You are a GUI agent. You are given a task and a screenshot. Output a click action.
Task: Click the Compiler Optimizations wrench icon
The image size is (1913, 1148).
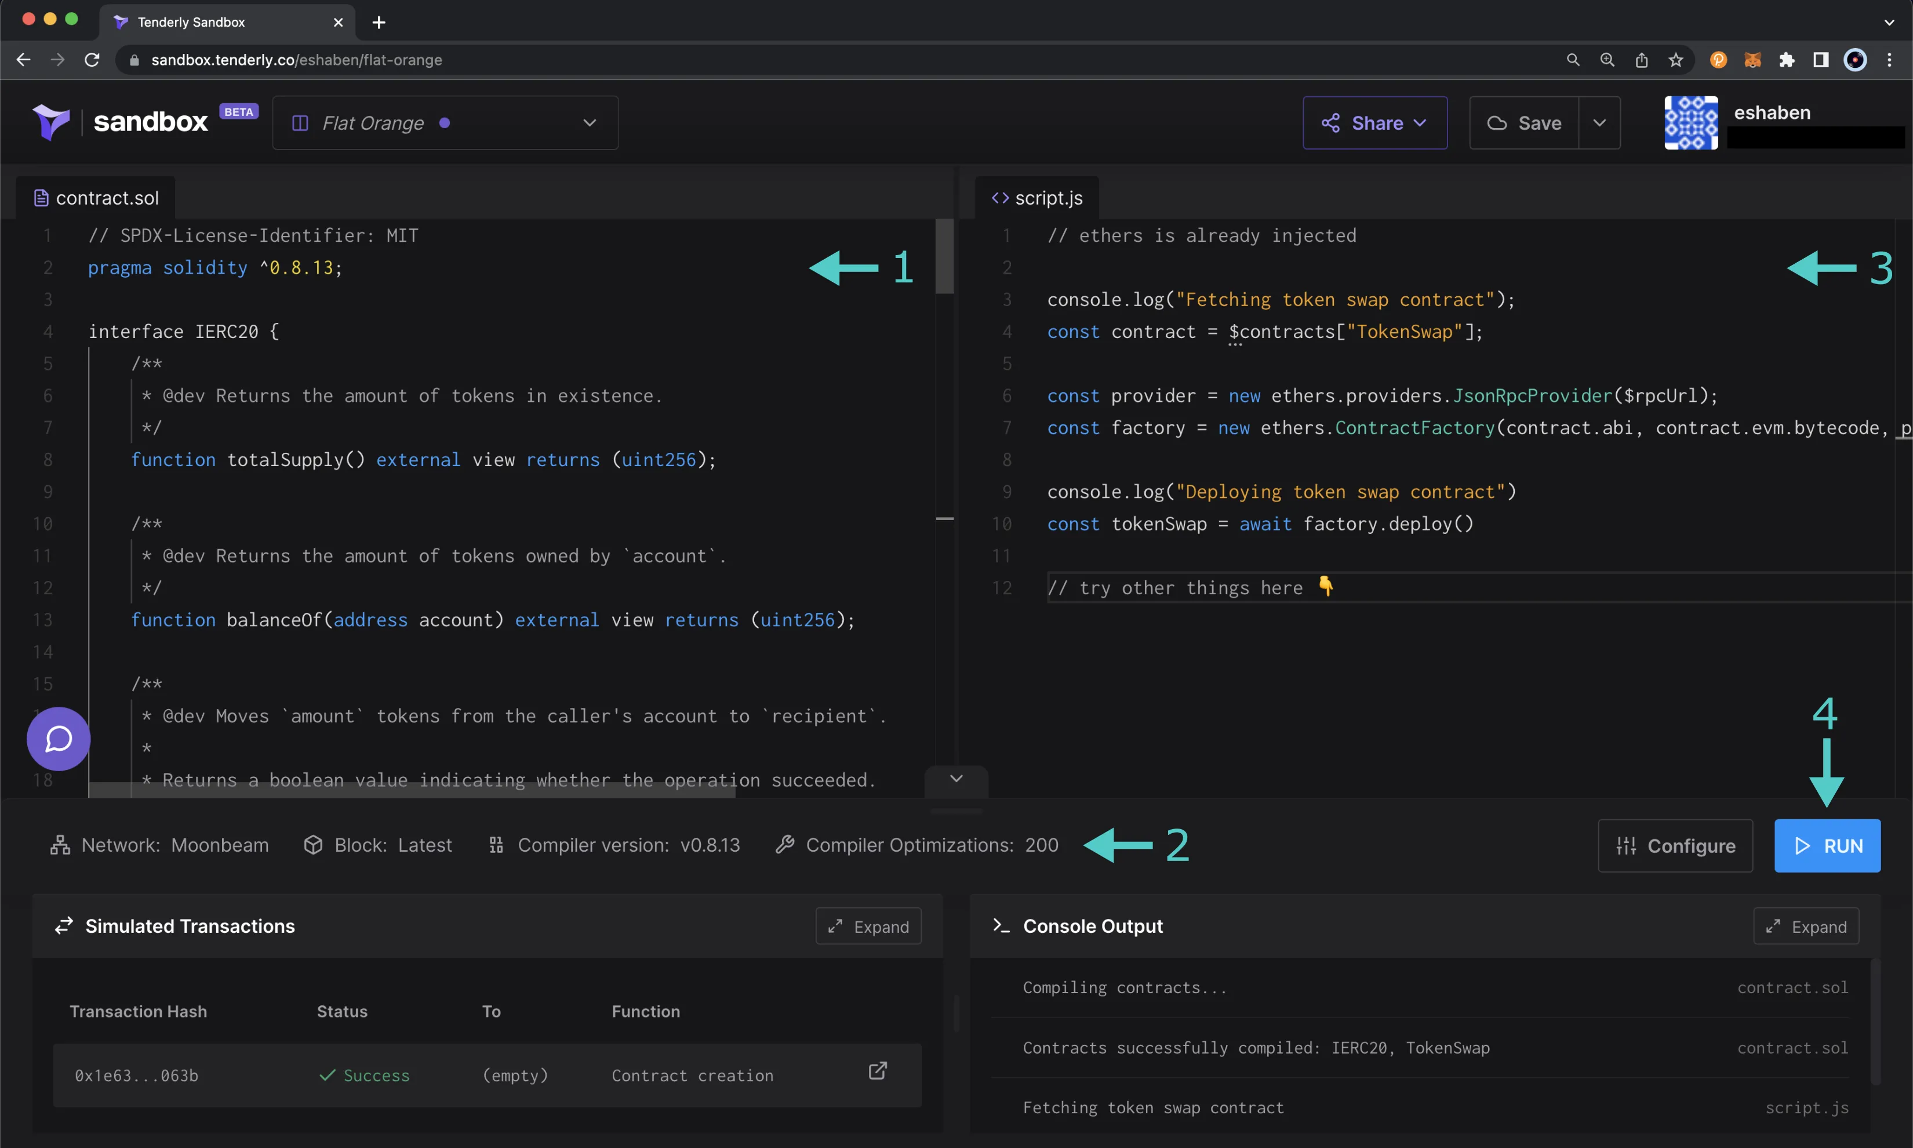(x=785, y=845)
